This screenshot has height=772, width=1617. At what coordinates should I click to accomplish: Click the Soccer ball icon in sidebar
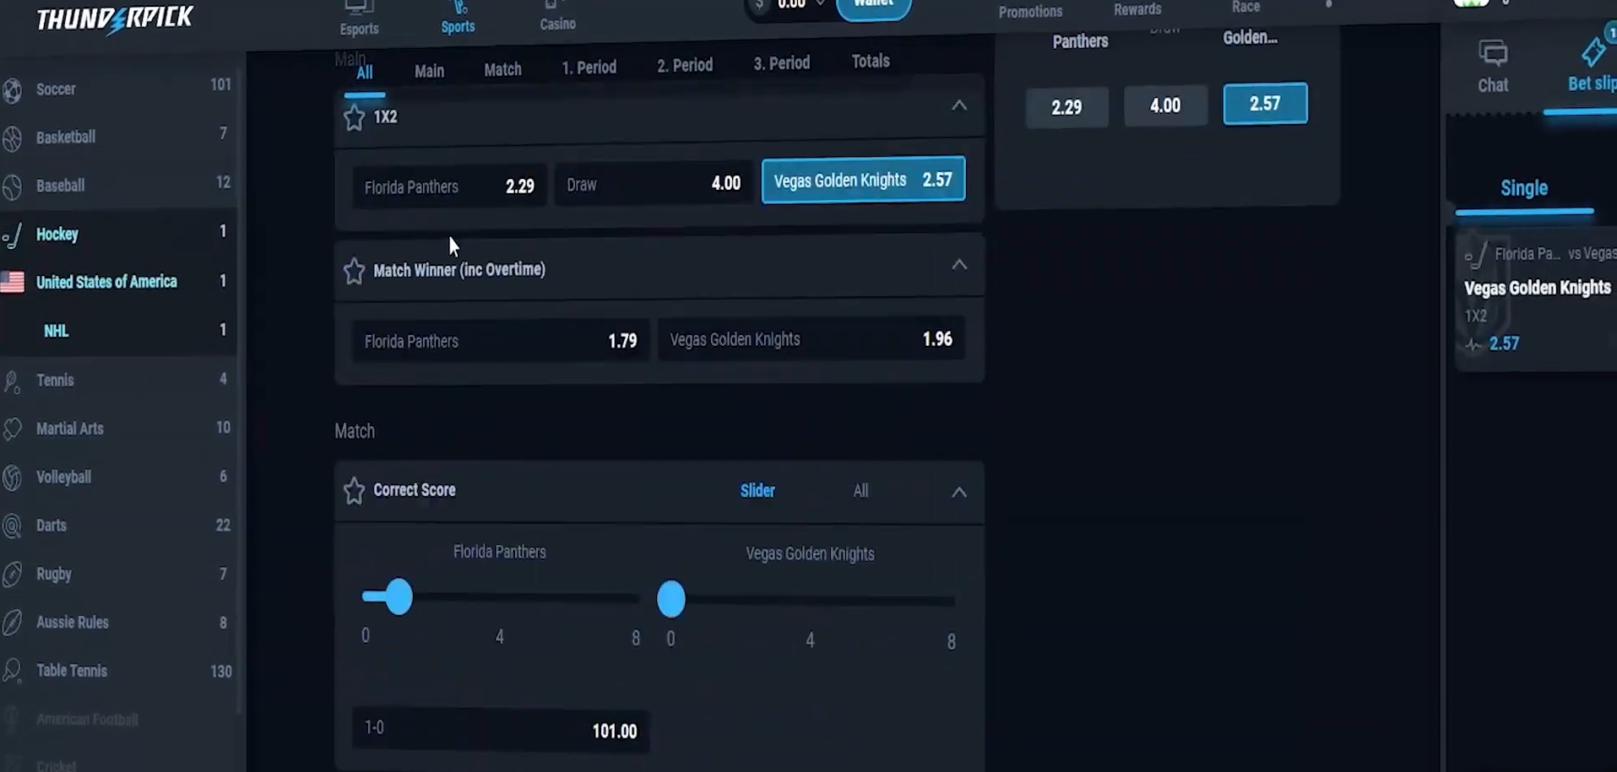(x=12, y=89)
